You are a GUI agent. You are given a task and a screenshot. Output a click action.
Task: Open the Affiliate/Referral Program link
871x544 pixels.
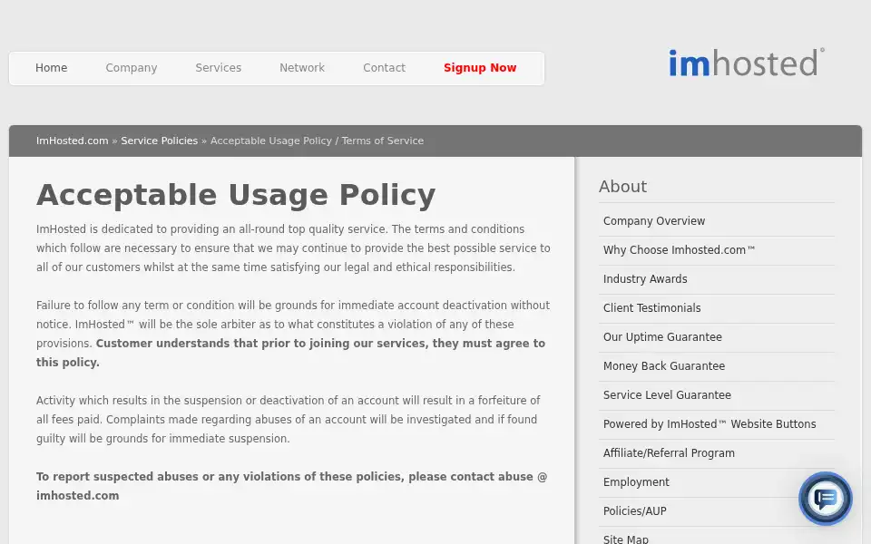click(x=669, y=453)
